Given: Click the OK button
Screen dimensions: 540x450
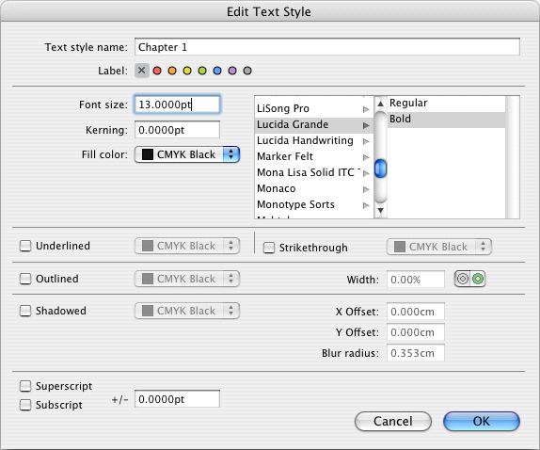Looking at the screenshot, I should [481, 421].
